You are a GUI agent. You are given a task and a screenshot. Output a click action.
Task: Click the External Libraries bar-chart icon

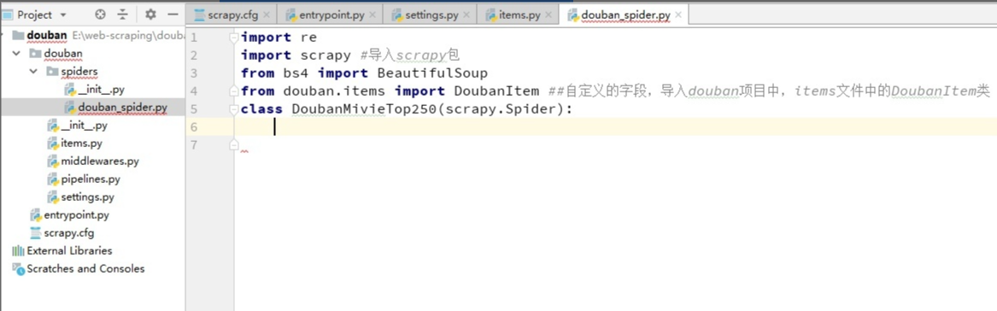point(18,250)
